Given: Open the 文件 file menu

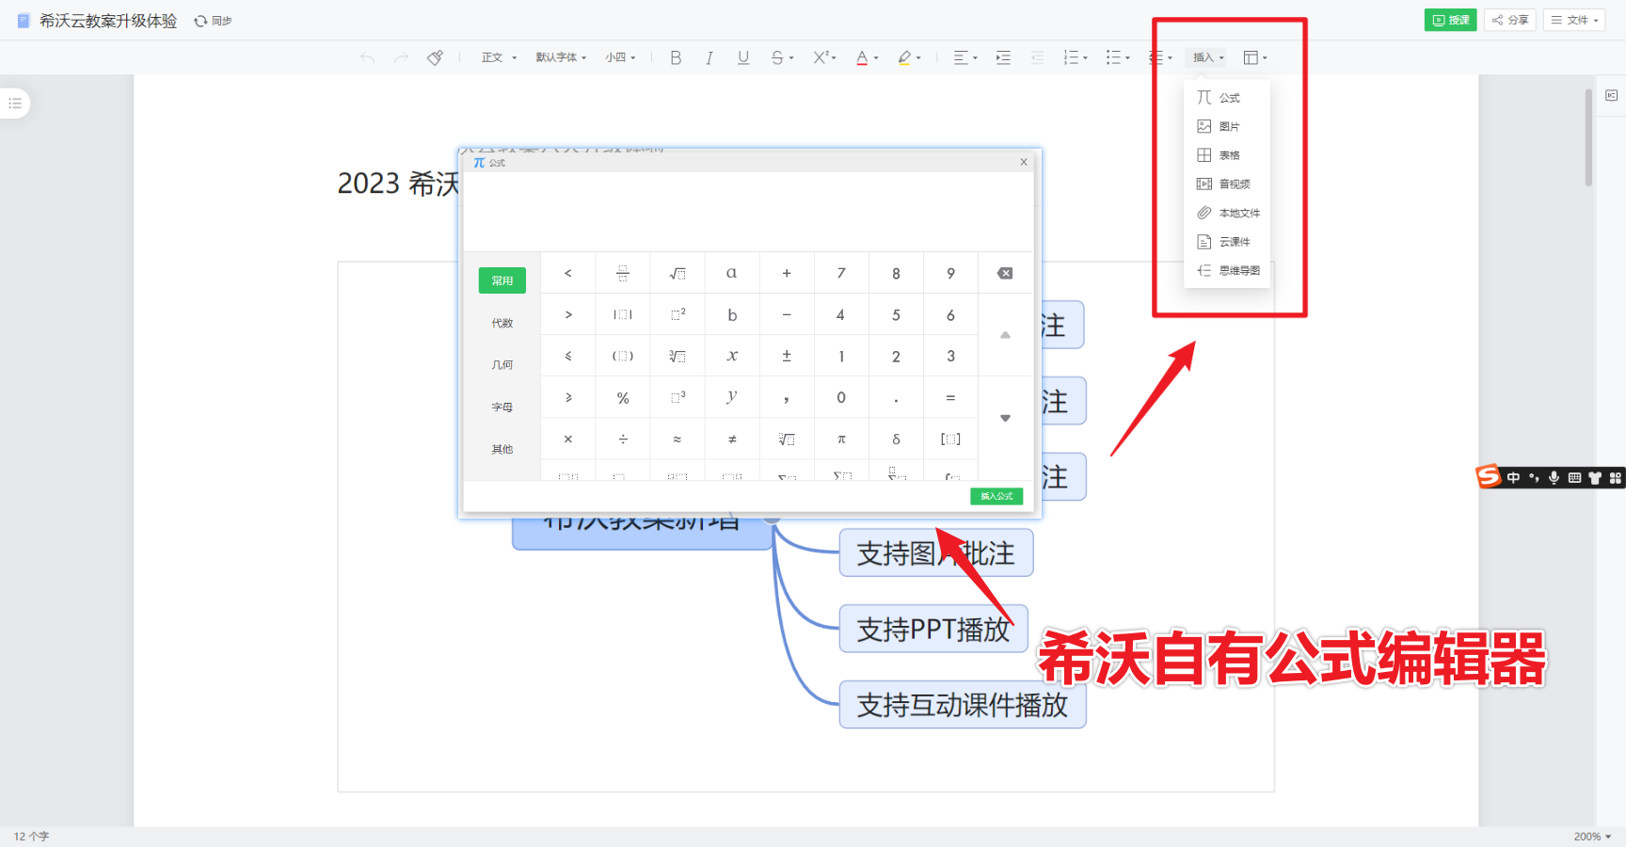Looking at the screenshot, I should 1574,20.
